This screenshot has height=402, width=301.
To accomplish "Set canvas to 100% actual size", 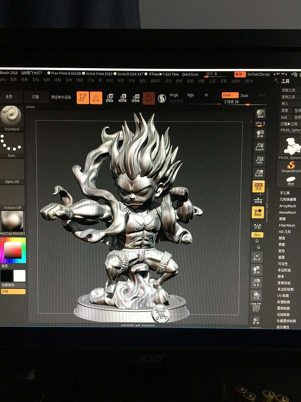I will point(259,160).
